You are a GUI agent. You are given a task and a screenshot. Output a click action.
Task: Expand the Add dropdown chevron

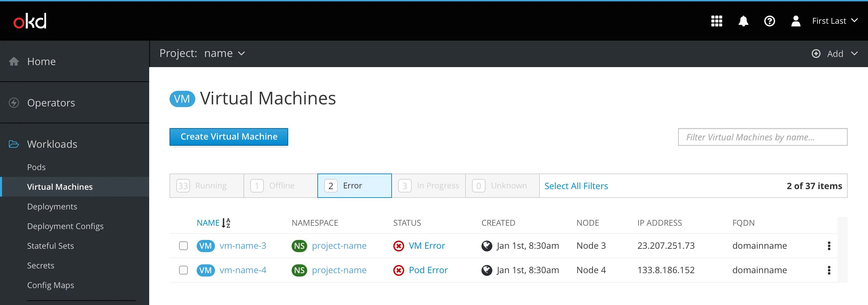[854, 54]
